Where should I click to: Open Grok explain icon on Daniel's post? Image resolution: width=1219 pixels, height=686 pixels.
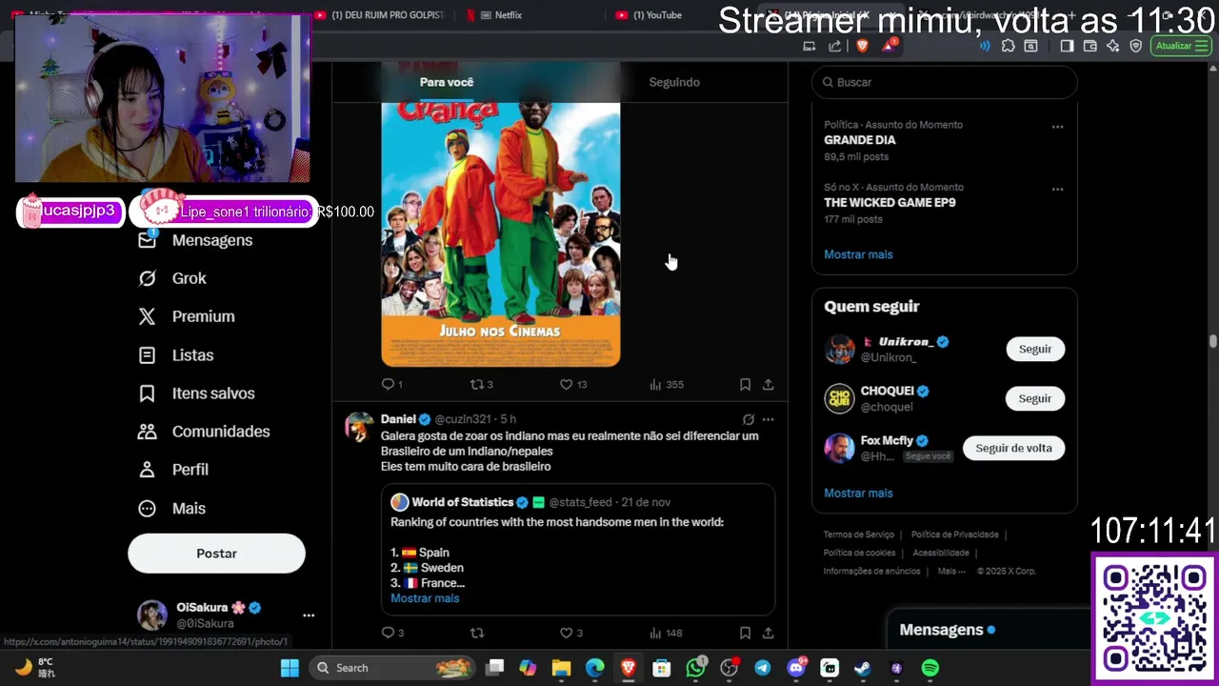(749, 419)
